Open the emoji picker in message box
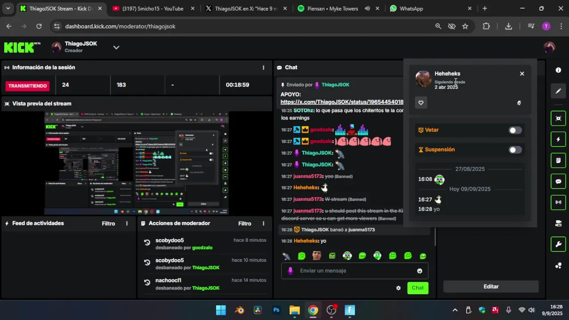The height and width of the screenshot is (320, 569). (x=420, y=271)
